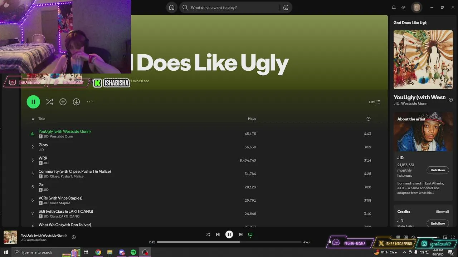The height and width of the screenshot is (257, 458).
Task: Open the Ciara artist link
Action: pyautogui.click(x=54, y=216)
